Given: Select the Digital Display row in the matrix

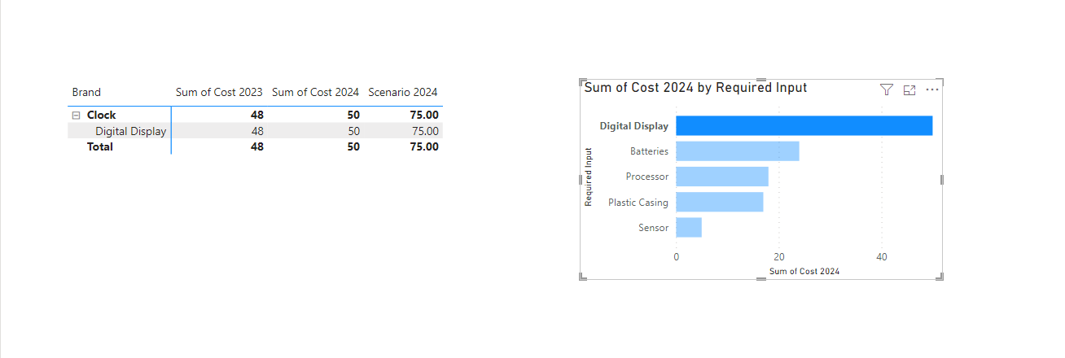Looking at the screenshot, I should coord(255,131).
